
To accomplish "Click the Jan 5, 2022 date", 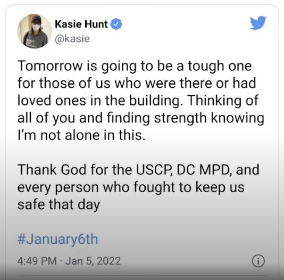I will click(93, 261).
